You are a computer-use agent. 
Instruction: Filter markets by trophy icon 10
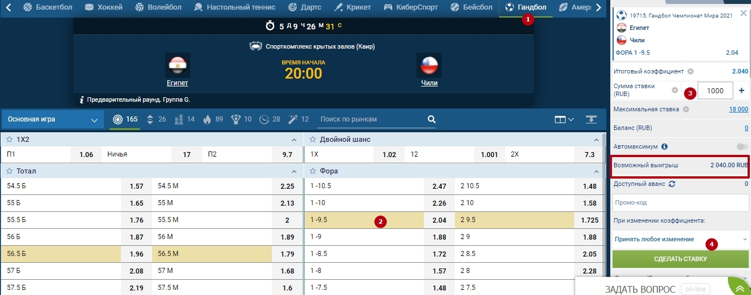click(242, 119)
